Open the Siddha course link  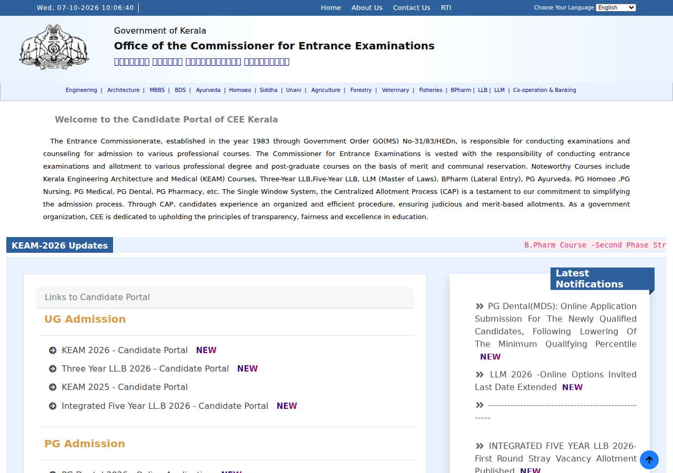pyautogui.click(x=269, y=90)
